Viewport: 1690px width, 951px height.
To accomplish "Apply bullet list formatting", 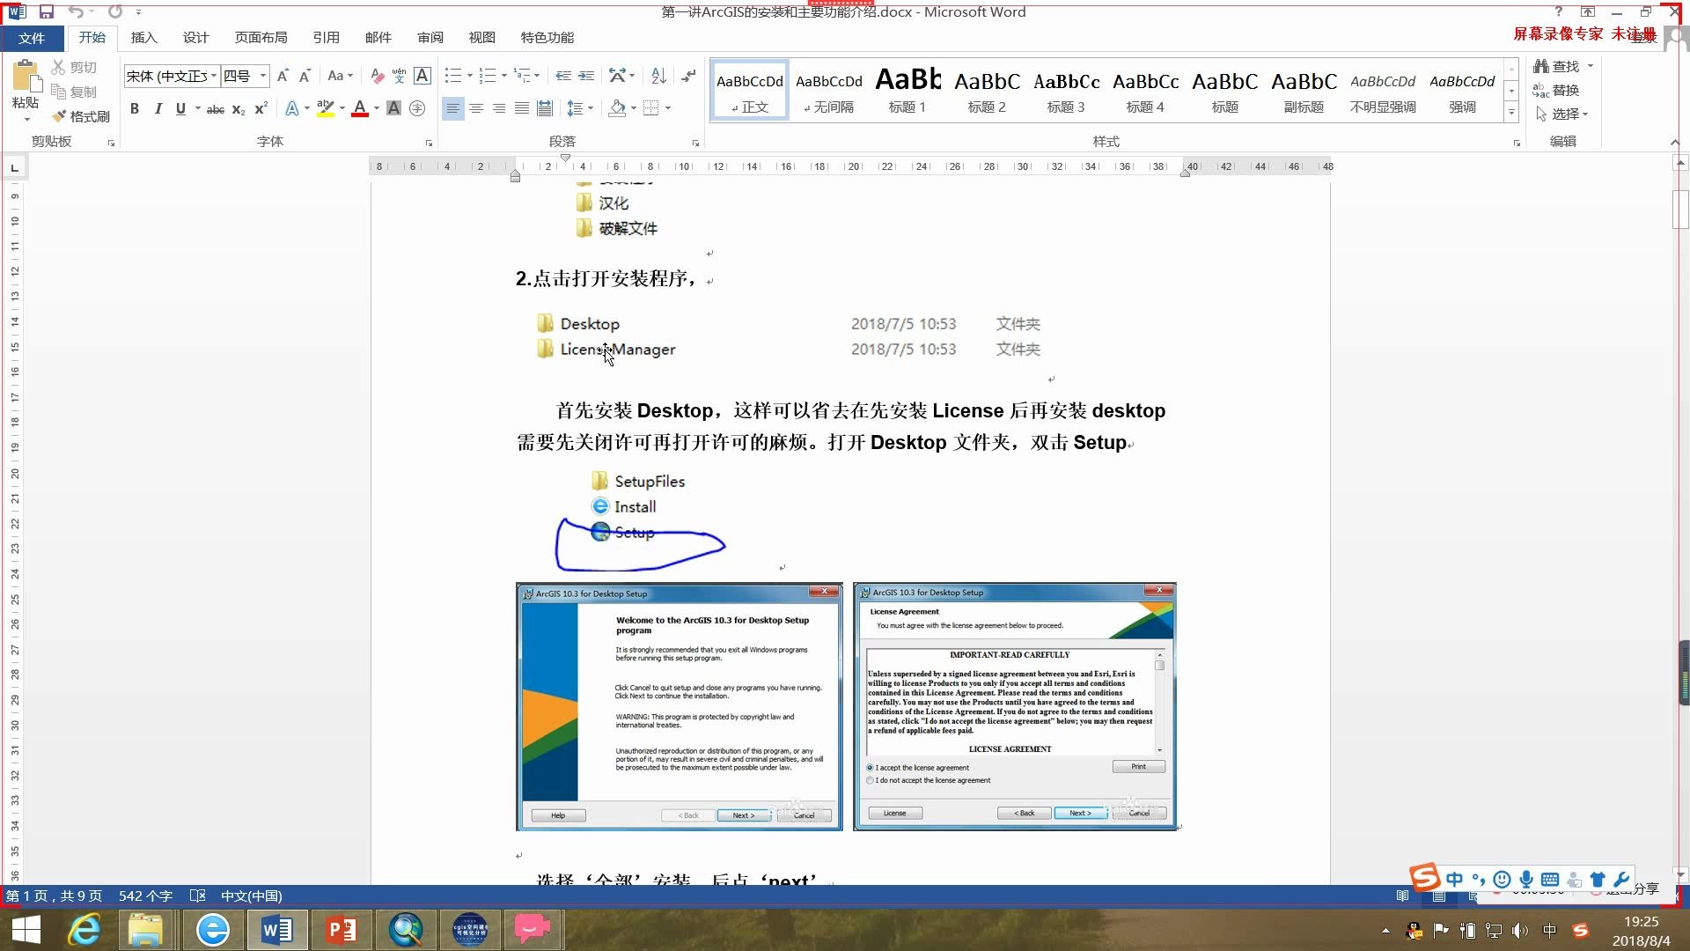I will [452, 76].
